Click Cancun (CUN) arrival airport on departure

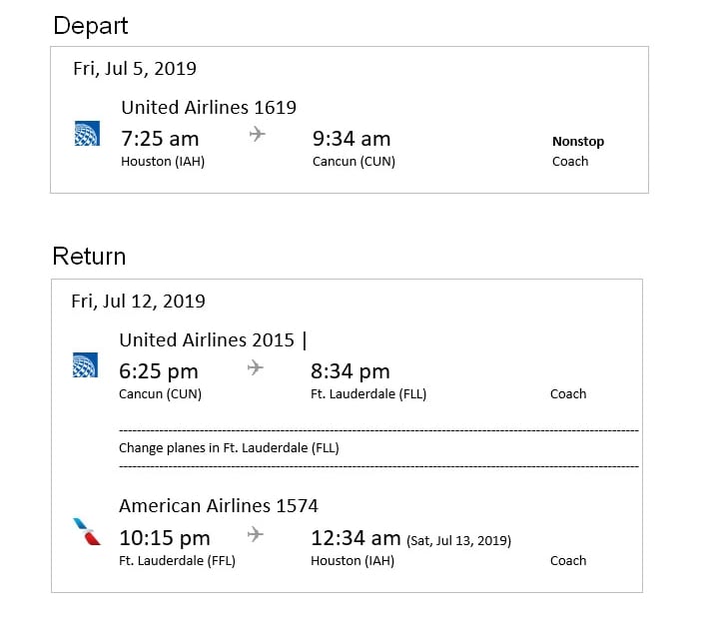click(x=354, y=161)
